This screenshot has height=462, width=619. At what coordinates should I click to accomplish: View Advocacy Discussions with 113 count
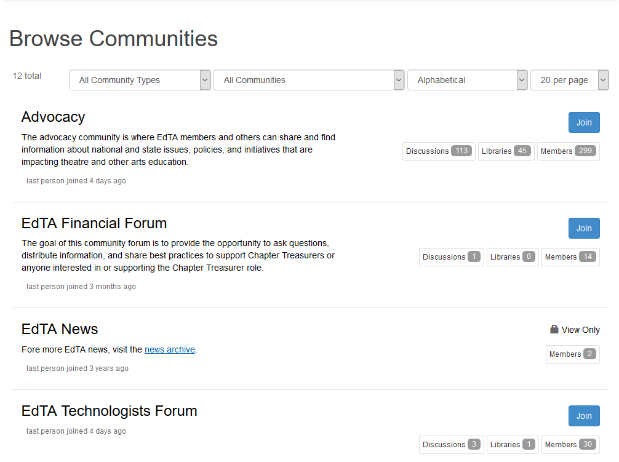[x=439, y=151]
